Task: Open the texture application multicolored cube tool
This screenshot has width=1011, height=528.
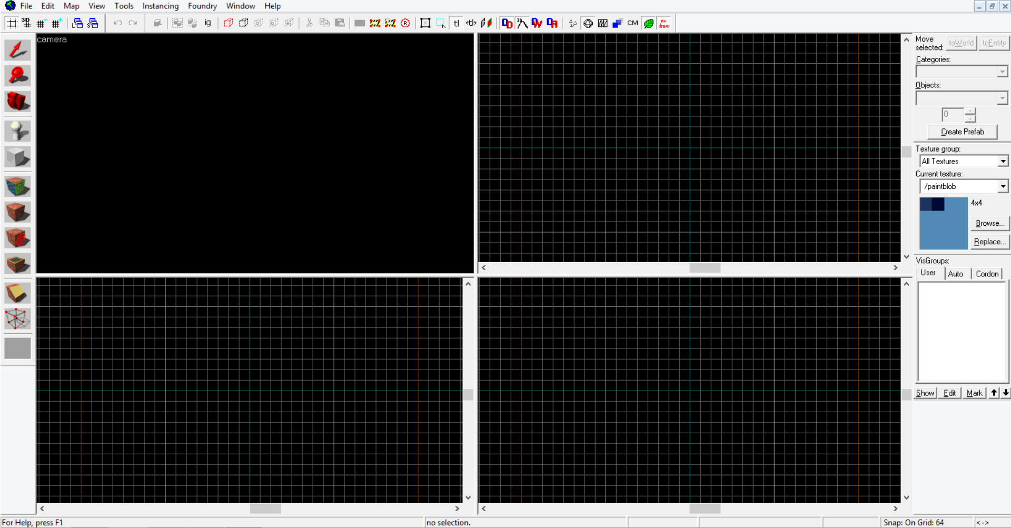Action: [x=17, y=186]
